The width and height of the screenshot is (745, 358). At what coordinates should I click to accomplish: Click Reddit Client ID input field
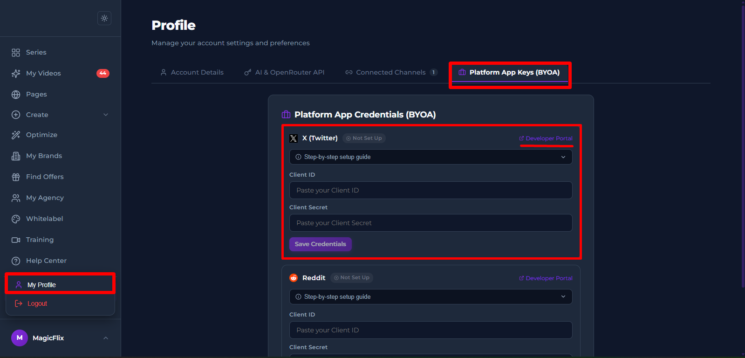click(x=431, y=330)
